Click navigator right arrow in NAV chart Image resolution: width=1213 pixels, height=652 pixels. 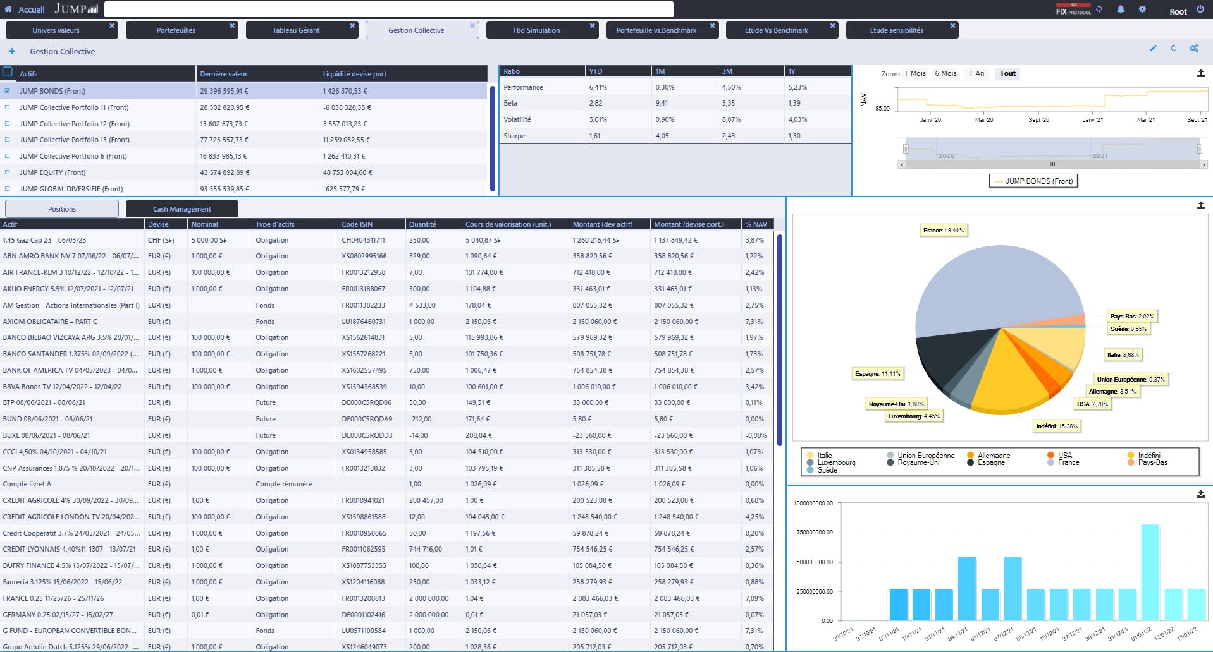(1204, 164)
